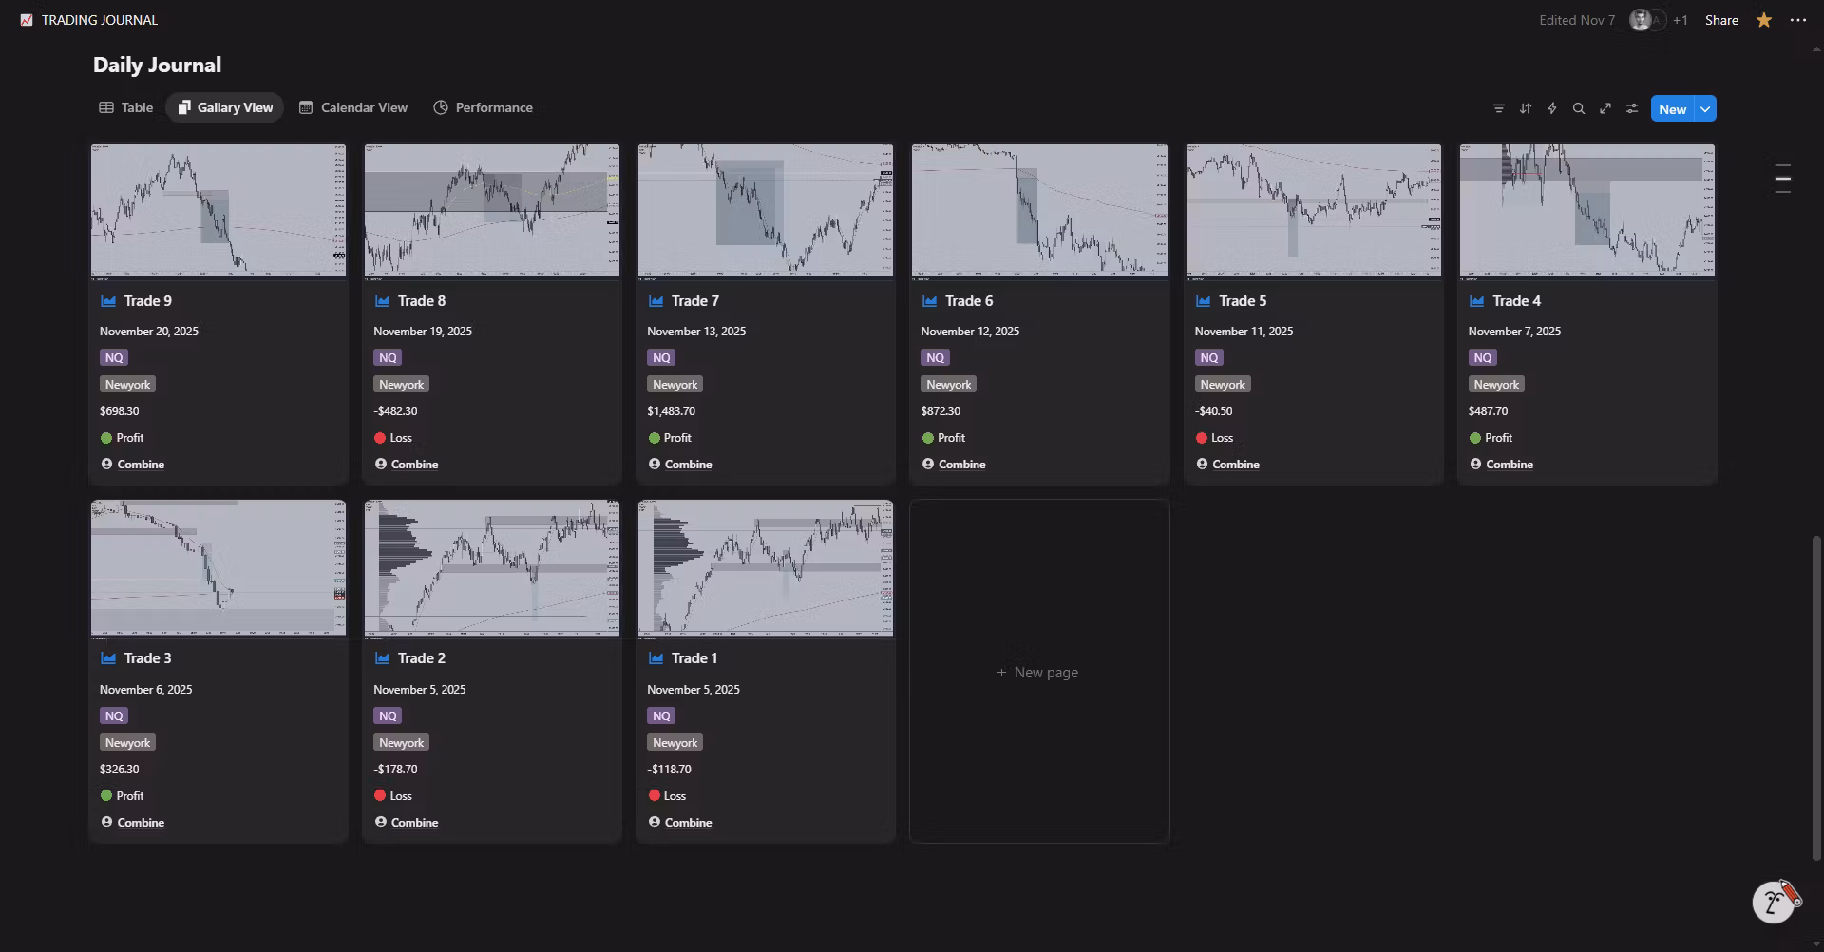
Task: Open the Nifty assistant floating icon
Action: (x=1774, y=902)
